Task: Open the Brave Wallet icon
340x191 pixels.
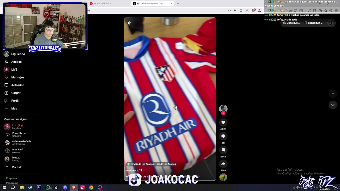Action: (x=320, y=11)
